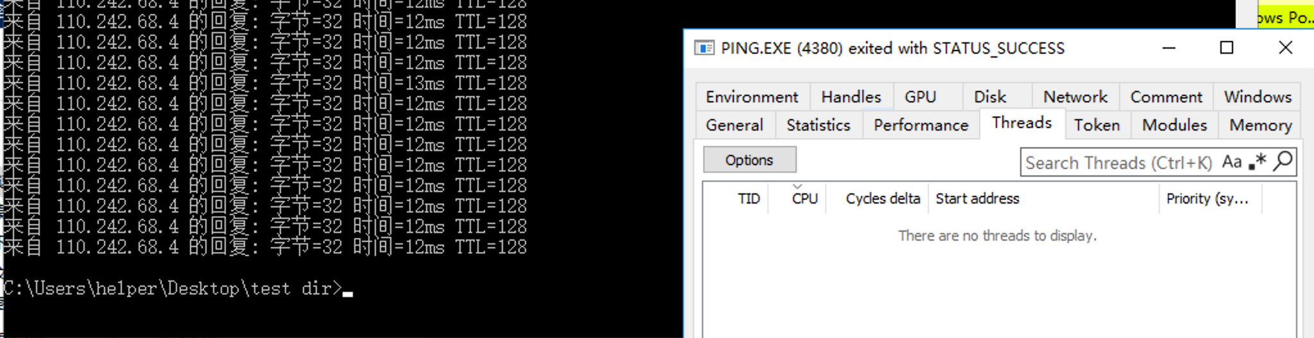Viewport: 1314px width, 338px height.
Task: Sort threads by CPU column
Action: (804, 198)
